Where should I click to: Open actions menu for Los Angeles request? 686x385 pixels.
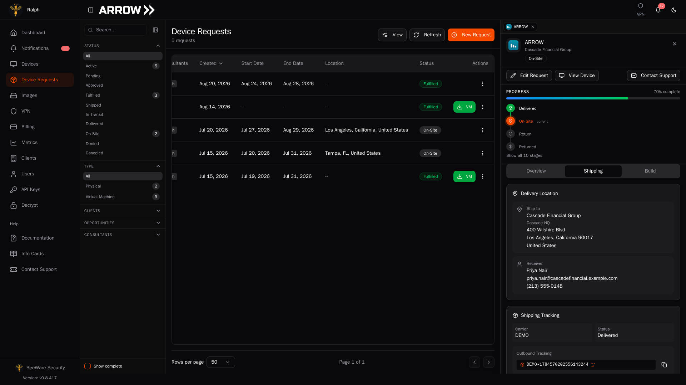pos(482,130)
